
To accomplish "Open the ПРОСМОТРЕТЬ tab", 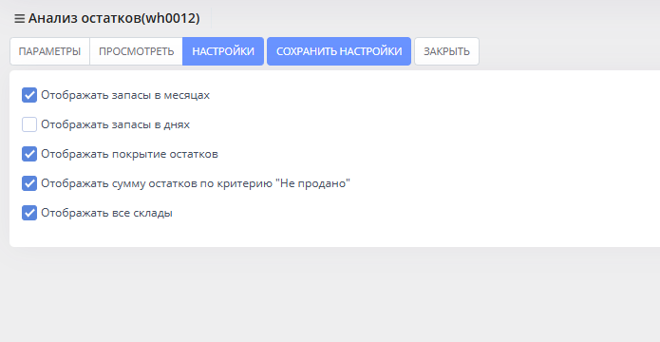I will [137, 51].
